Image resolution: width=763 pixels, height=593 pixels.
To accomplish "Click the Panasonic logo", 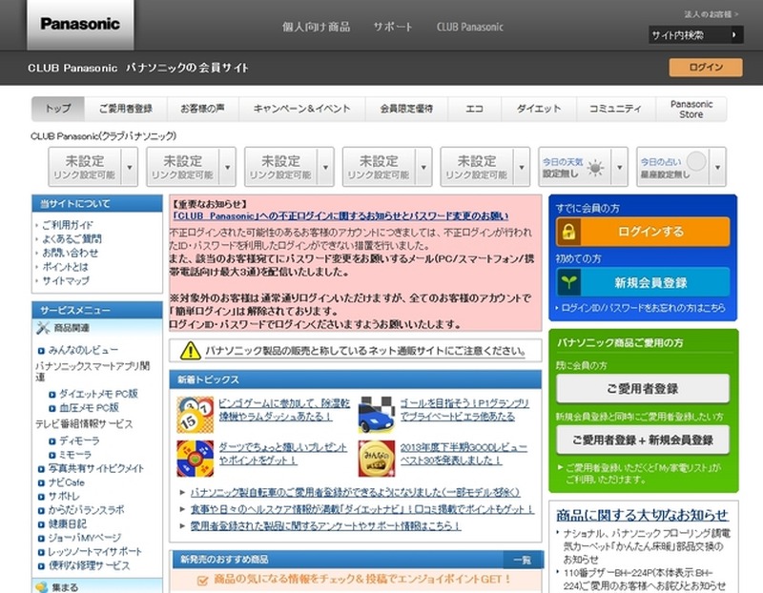I will tap(80, 25).
